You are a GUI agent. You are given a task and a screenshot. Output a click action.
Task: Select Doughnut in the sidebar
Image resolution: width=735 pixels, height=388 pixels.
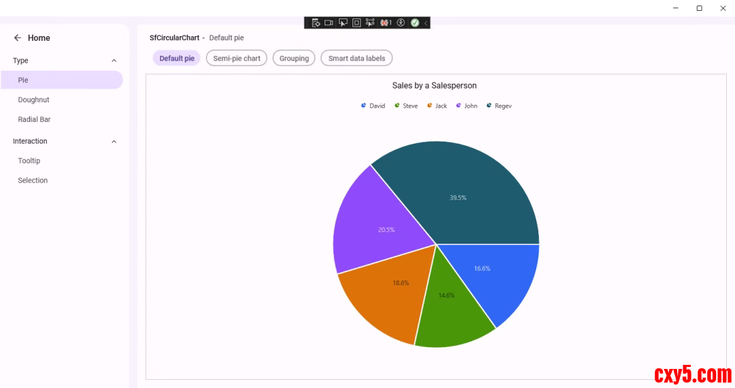pos(33,100)
